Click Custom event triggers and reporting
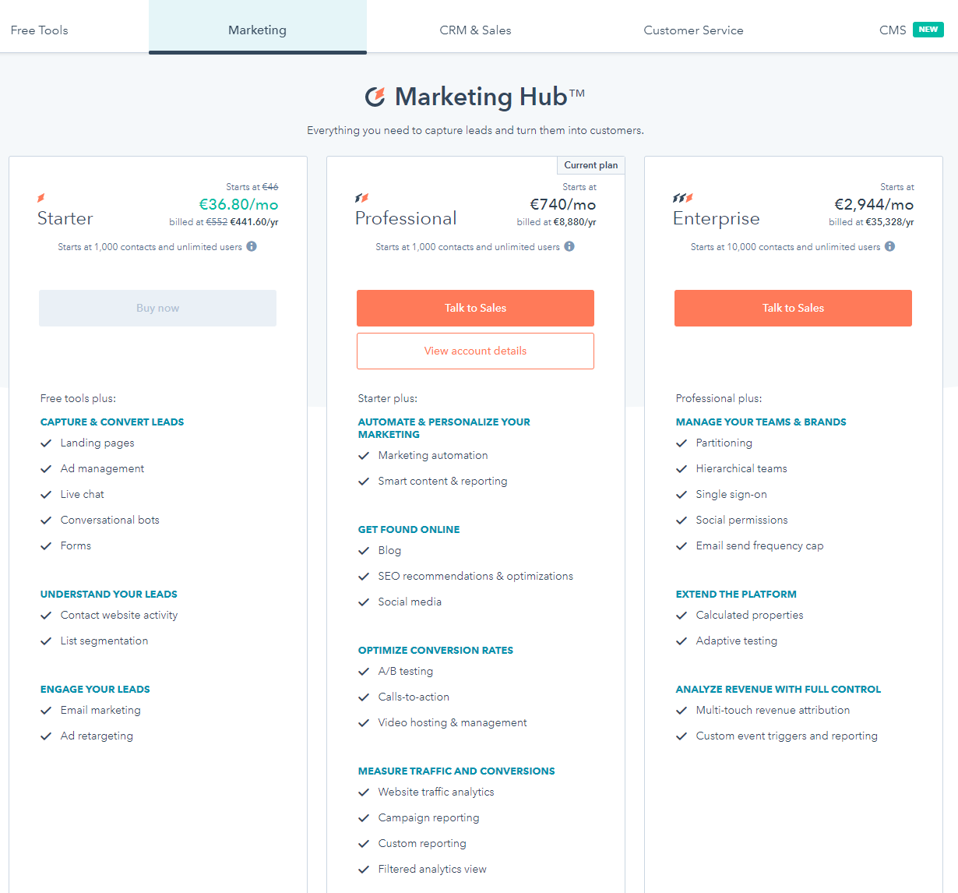The width and height of the screenshot is (958, 893). pyautogui.click(x=787, y=736)
